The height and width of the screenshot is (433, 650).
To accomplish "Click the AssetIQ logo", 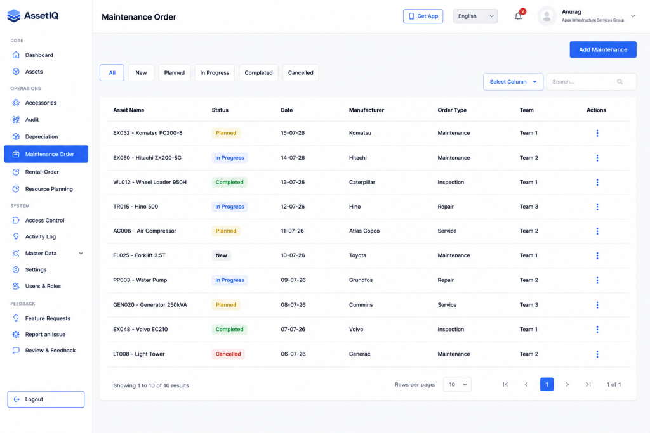I will pos(33,16).
